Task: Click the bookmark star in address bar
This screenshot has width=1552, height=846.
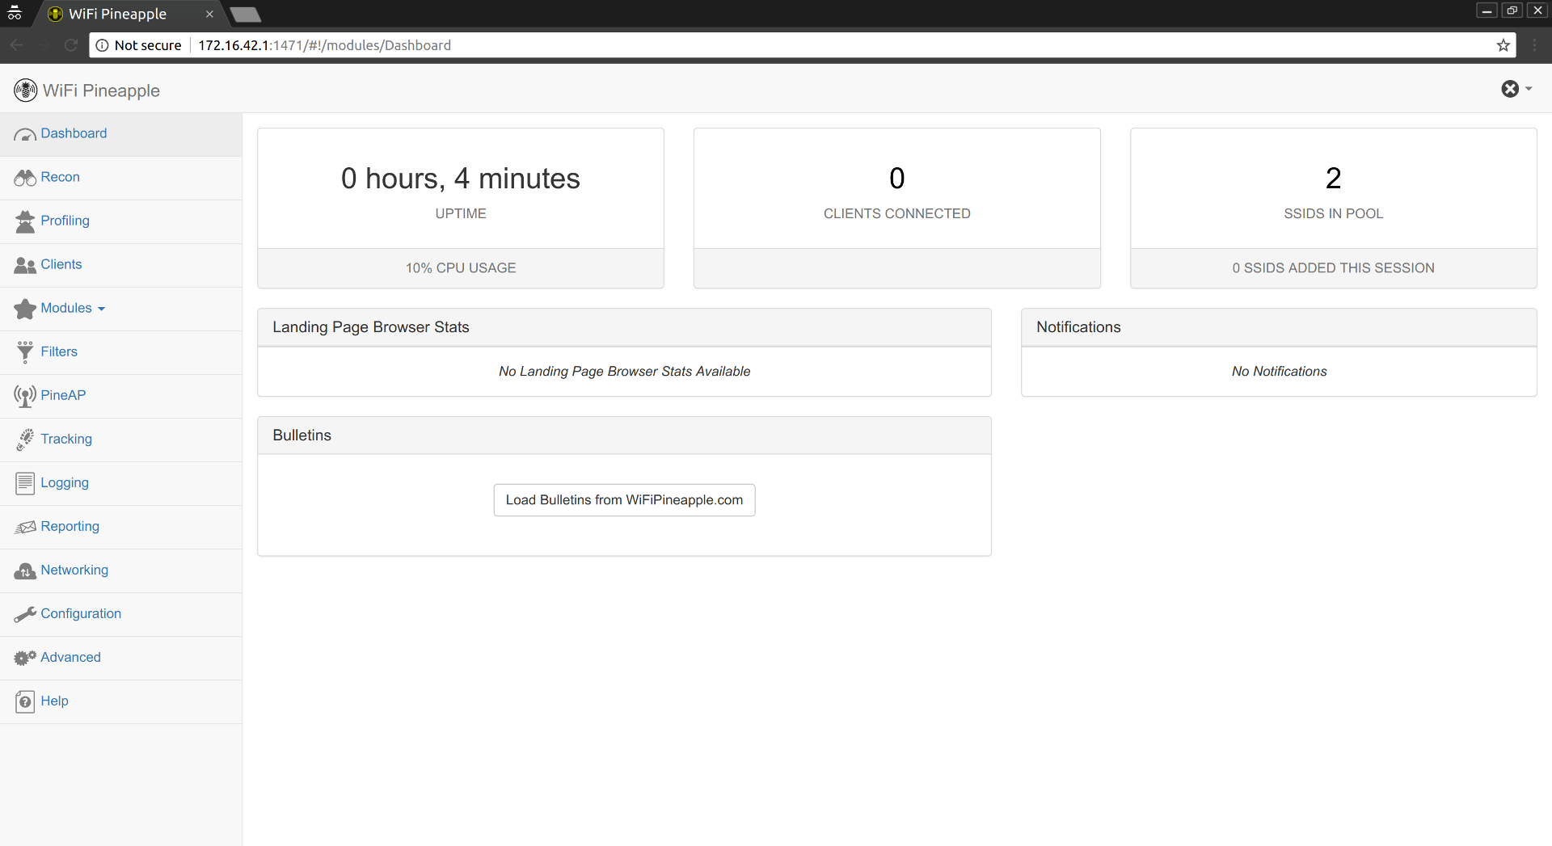Action: 1503,45
